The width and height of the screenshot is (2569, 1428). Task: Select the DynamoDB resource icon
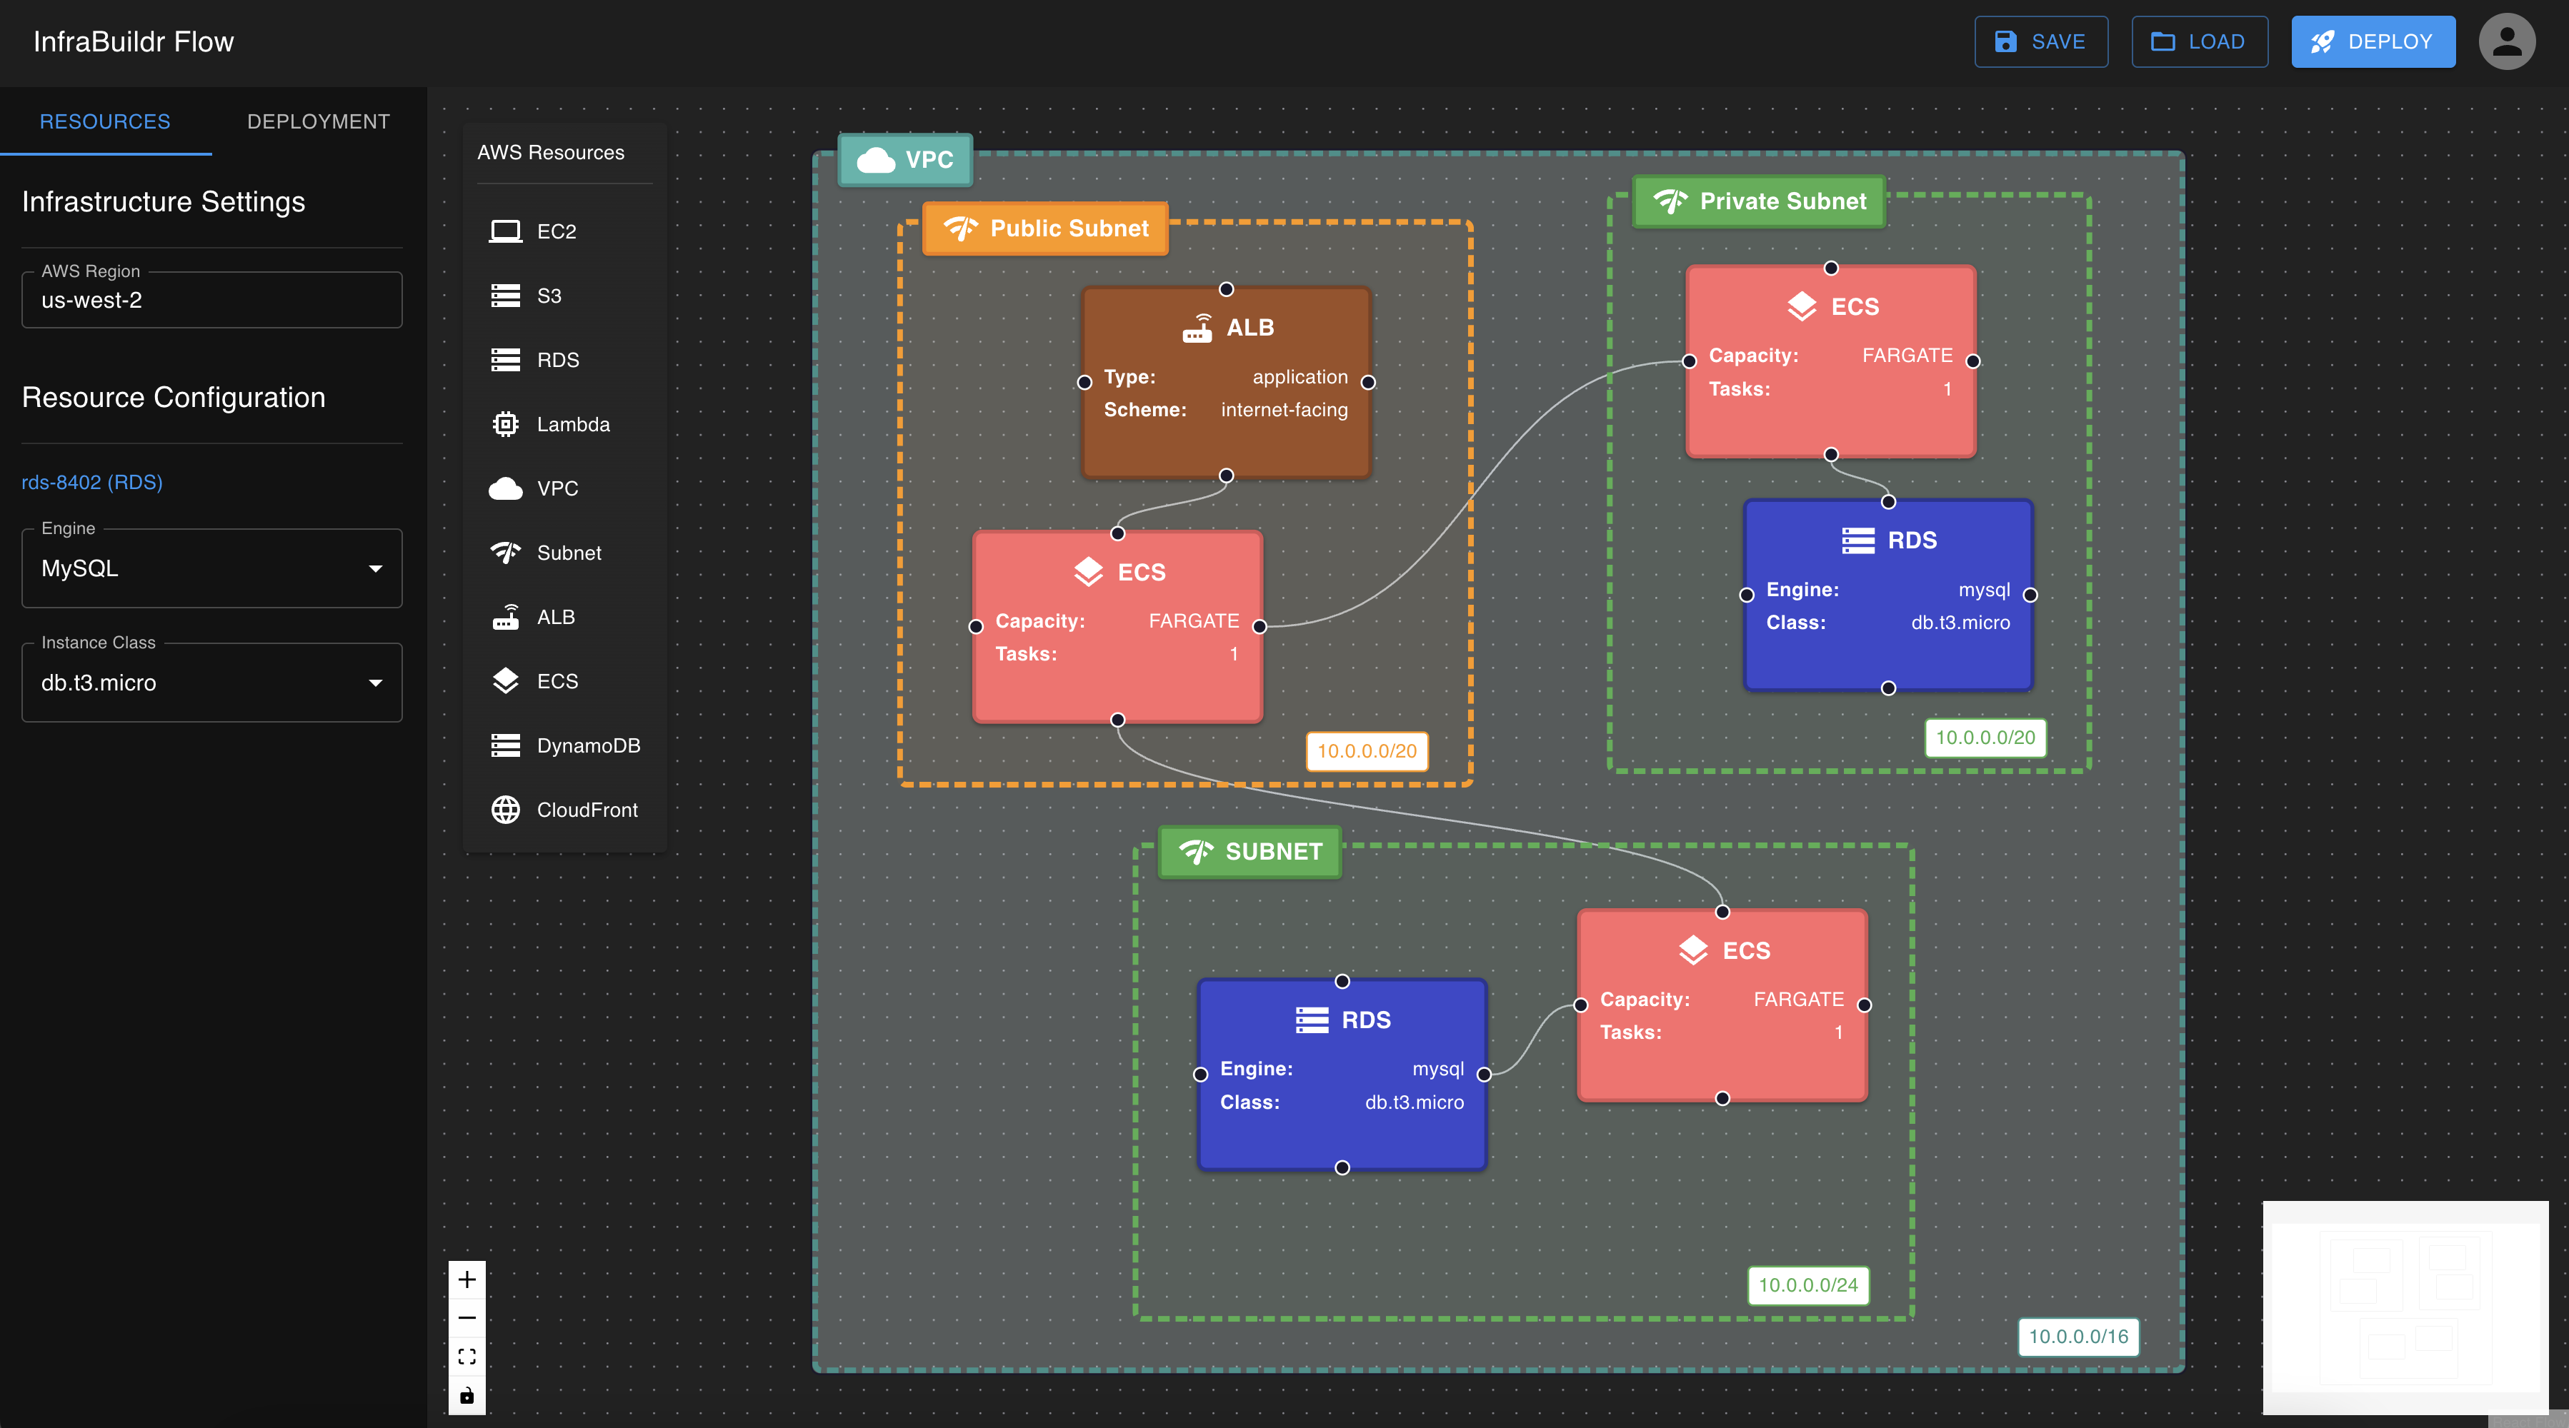tap(506, 745)
